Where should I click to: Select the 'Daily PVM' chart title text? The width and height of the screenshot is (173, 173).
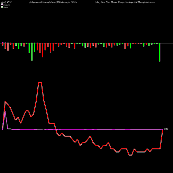(7, 2)
